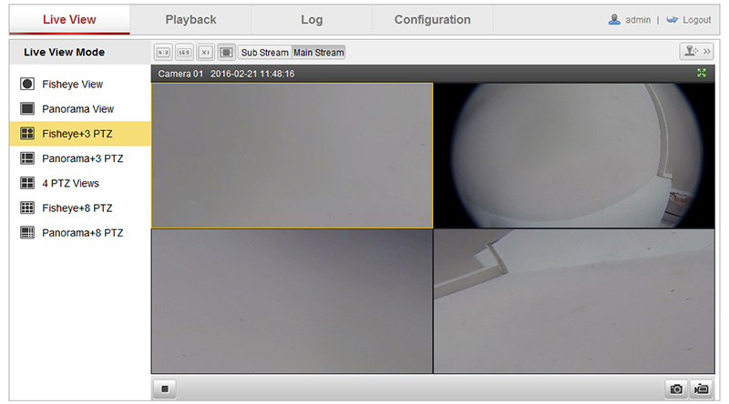The image size is (729, 404).
Task: Select the 4 PTZ Views mode
Action: tap(70, 183)
